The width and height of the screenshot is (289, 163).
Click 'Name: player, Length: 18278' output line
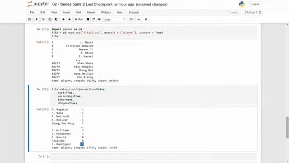[x=85, y=81]
